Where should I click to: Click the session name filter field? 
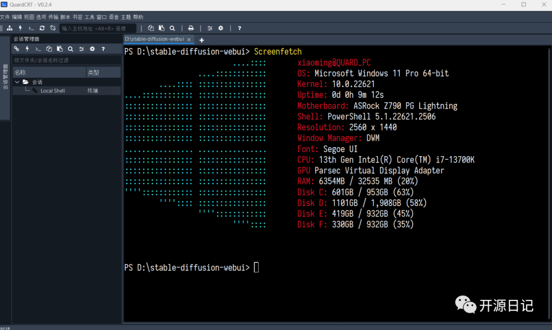66,60
